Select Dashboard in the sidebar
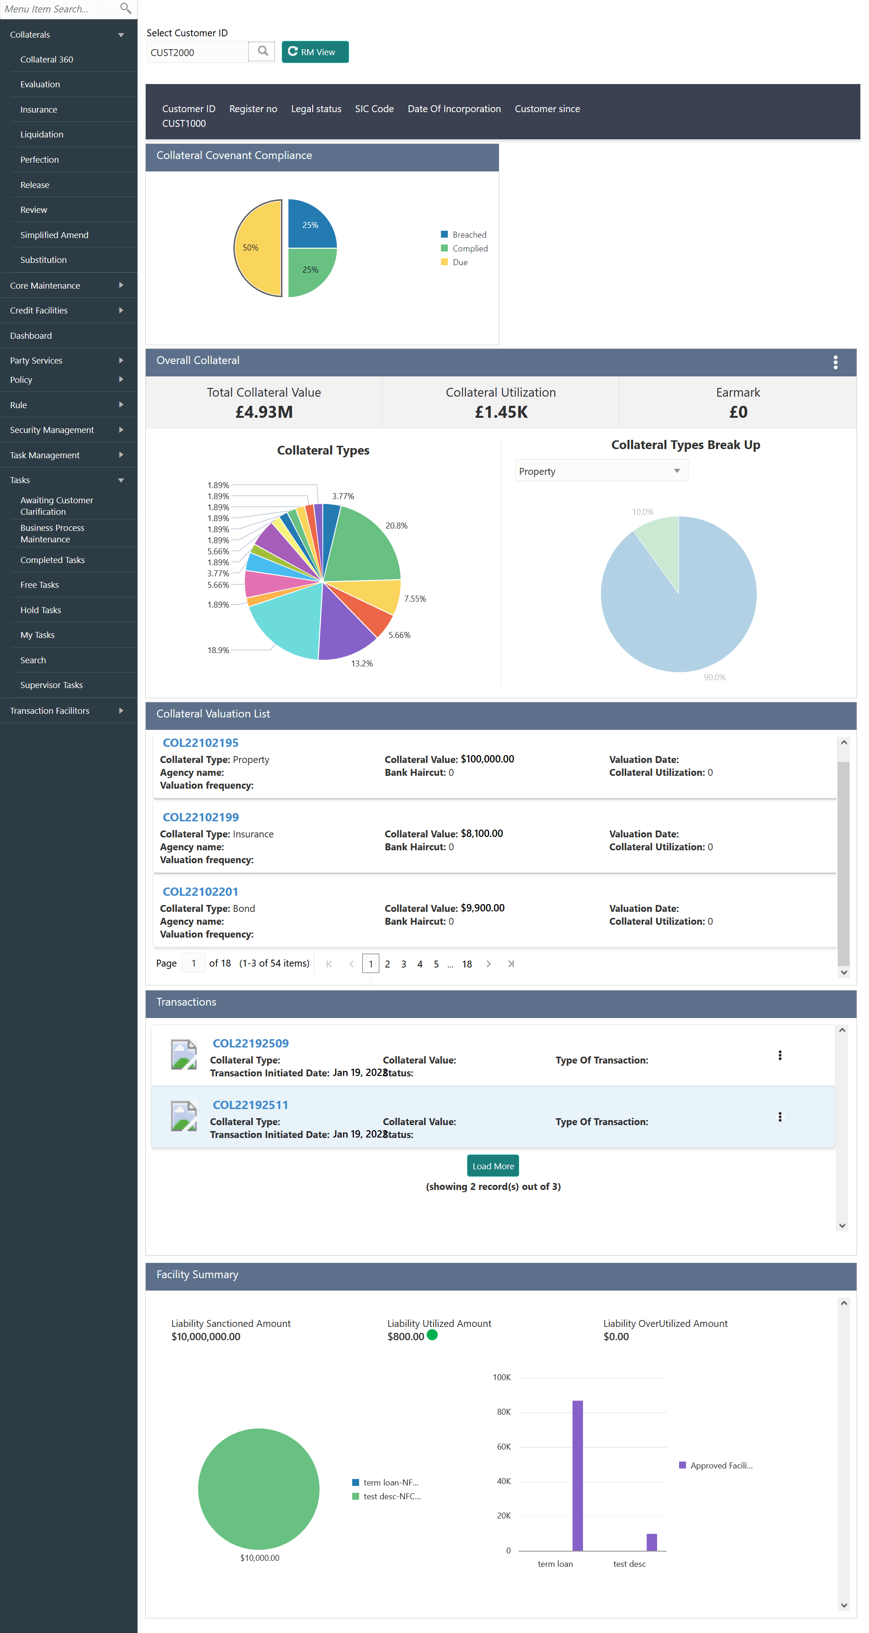 pos(30,336)
